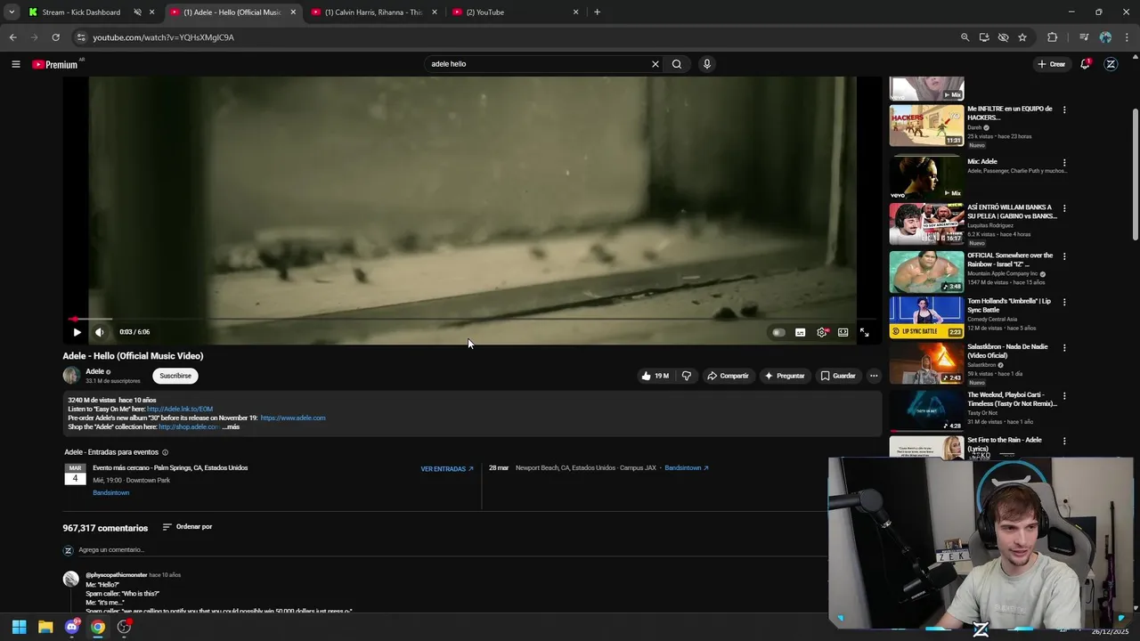Click the address bar URL
The height and width of the screenshot is (641, 1140).
pos(164,37)
